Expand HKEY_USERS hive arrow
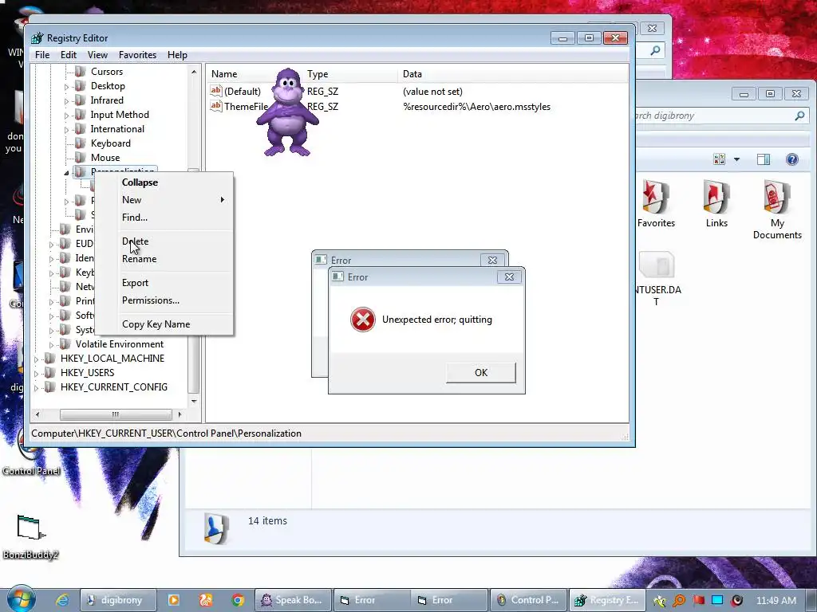 [36, 373]
